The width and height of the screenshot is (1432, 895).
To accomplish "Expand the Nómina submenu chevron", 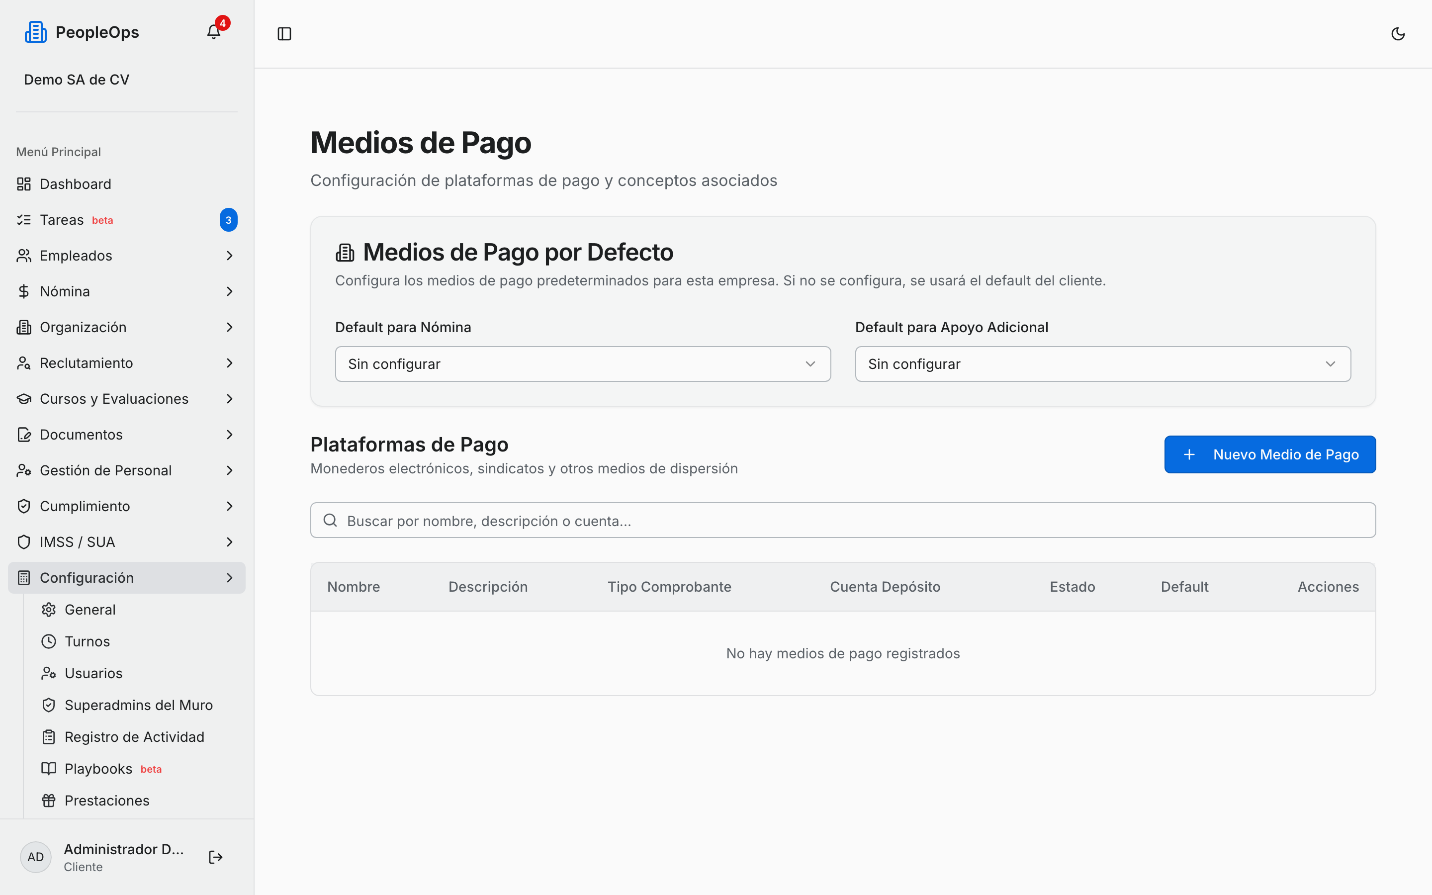I will (x=230, y=291).
